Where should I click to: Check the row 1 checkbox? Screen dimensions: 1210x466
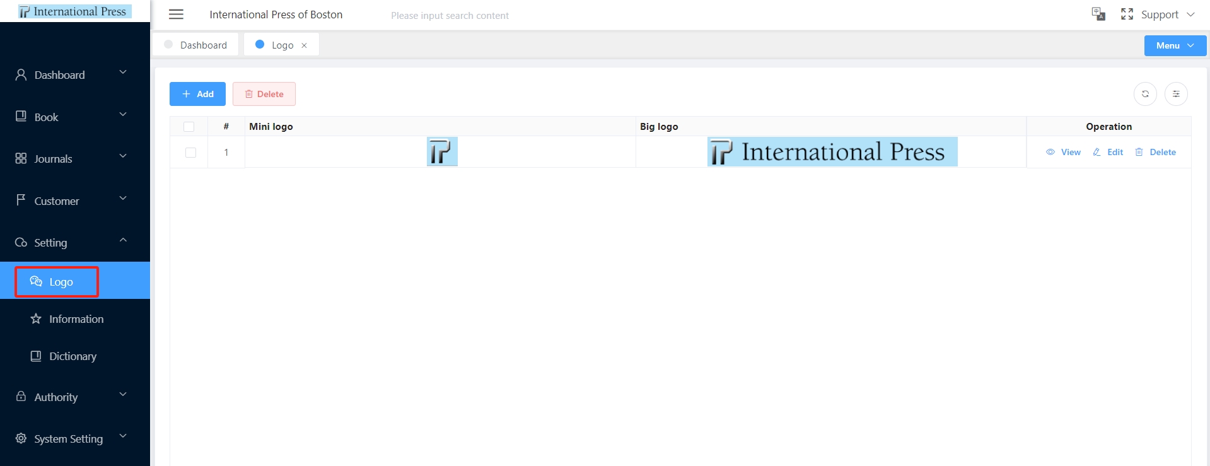click(x=190, y=153)
